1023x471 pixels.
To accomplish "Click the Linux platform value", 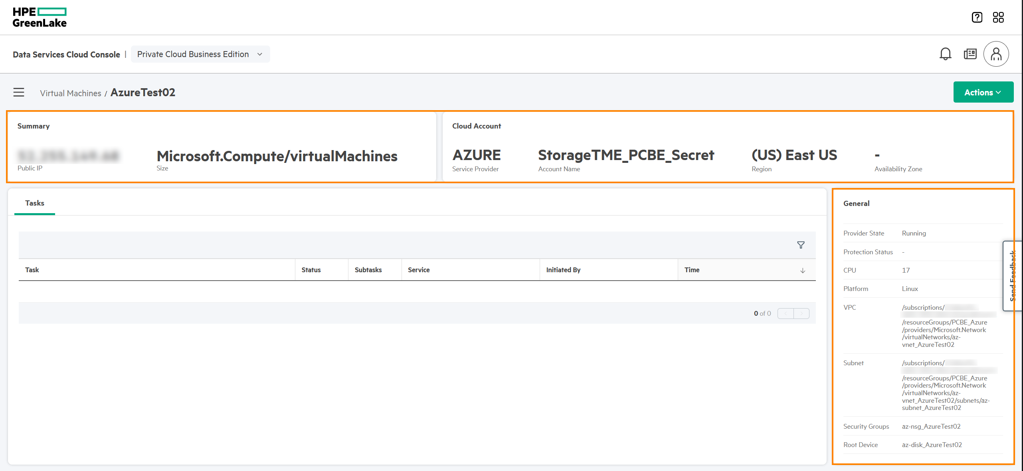I will click(910, 289).
